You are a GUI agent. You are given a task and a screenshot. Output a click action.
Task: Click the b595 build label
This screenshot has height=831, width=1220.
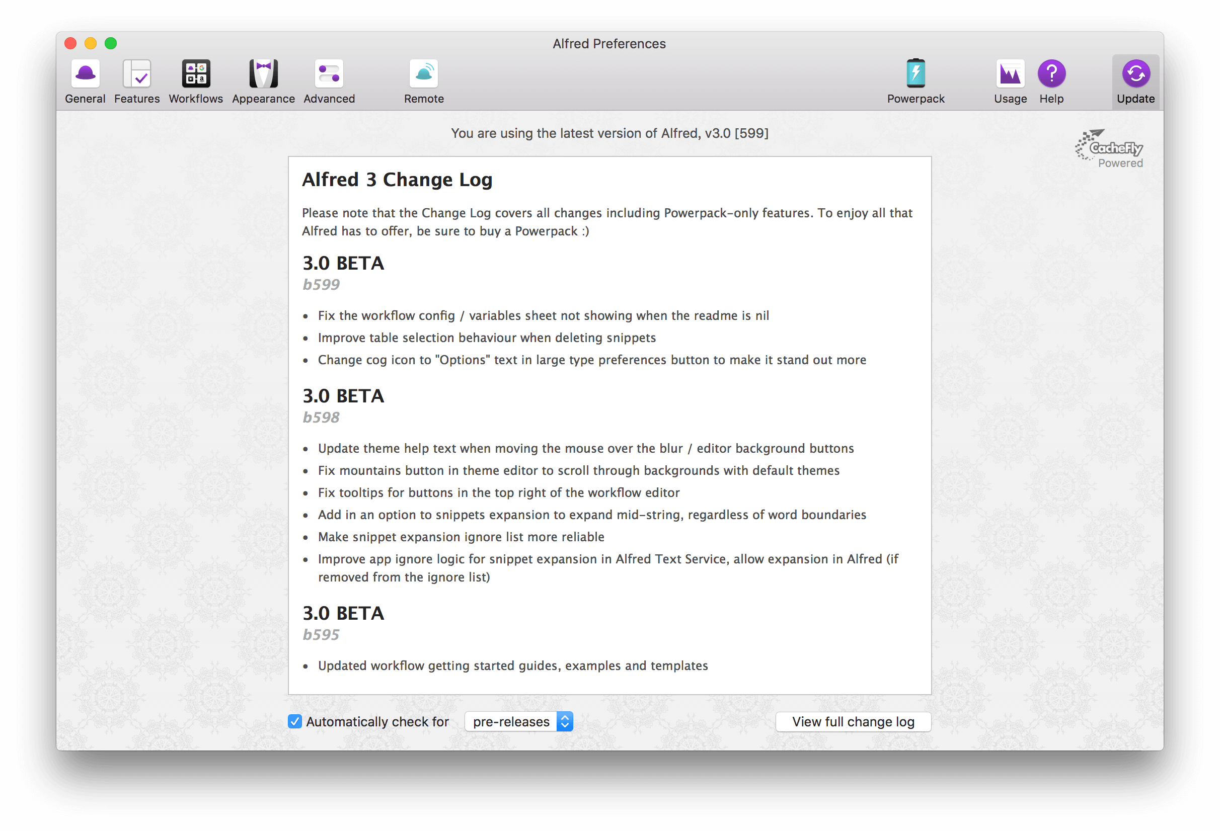[x=321, y=634]
